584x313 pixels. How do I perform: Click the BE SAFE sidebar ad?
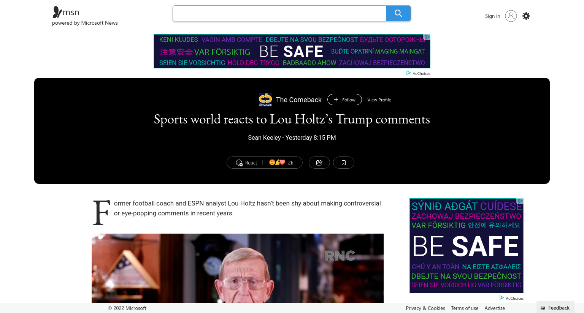click(467, 246)
